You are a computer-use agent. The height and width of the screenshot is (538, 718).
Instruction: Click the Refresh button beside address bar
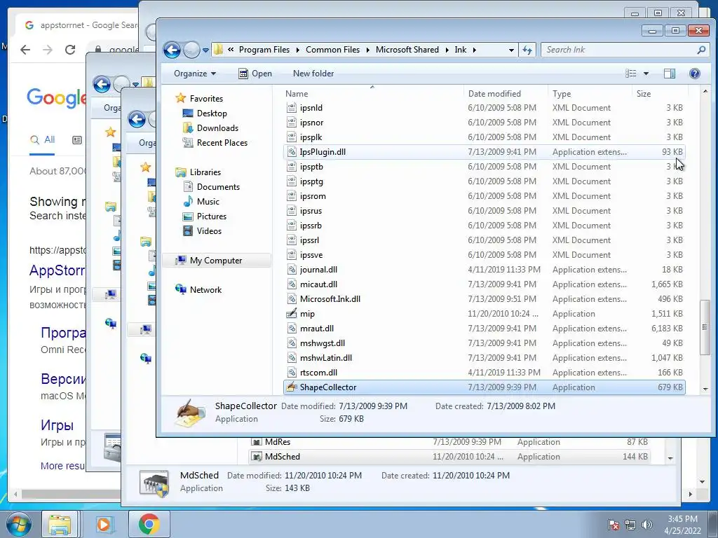click(x=527, y=50)
